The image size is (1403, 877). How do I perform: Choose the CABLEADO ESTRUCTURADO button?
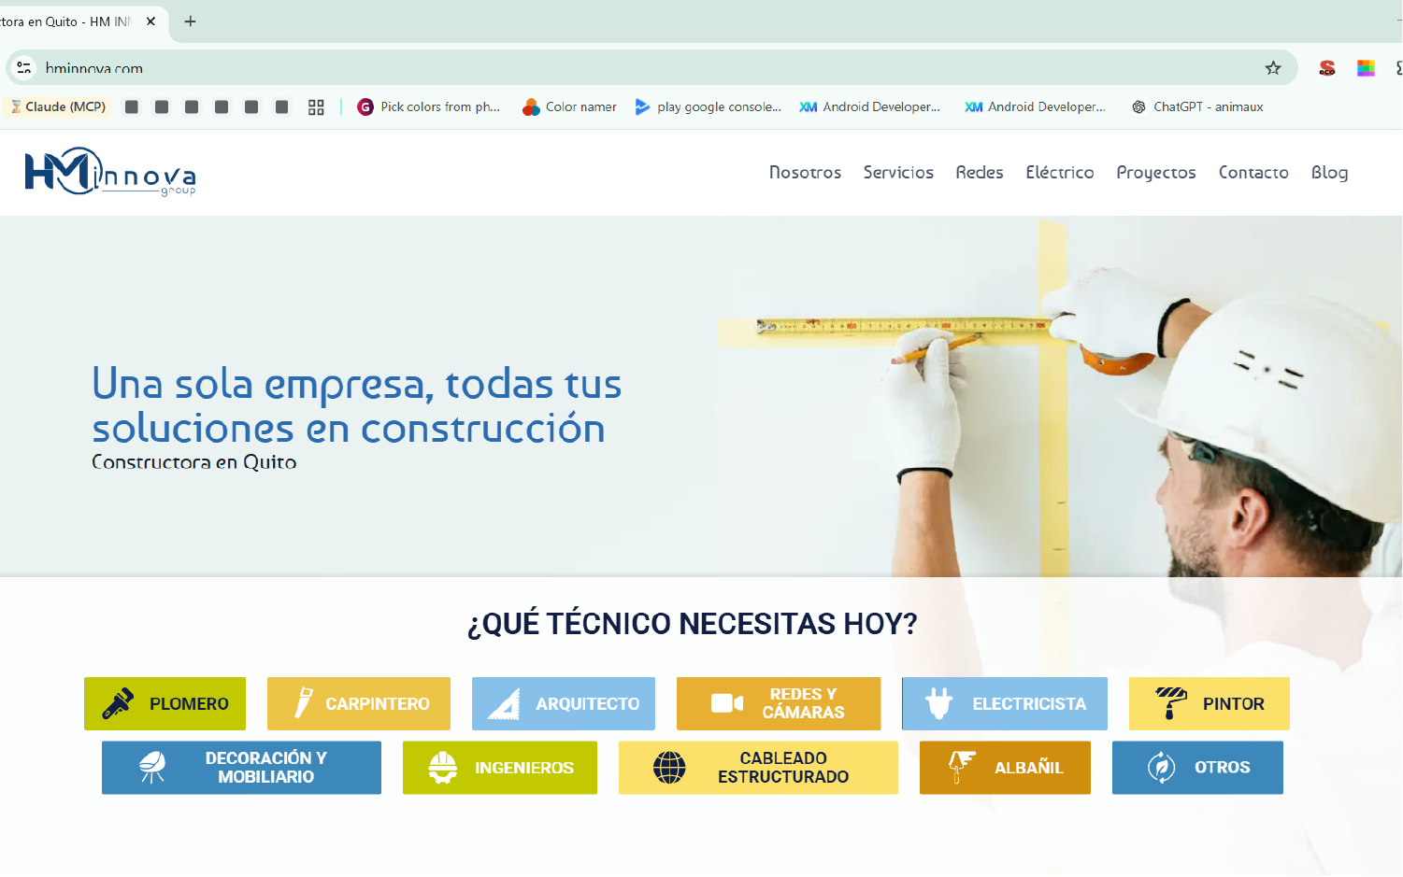[x=758, y=768]
